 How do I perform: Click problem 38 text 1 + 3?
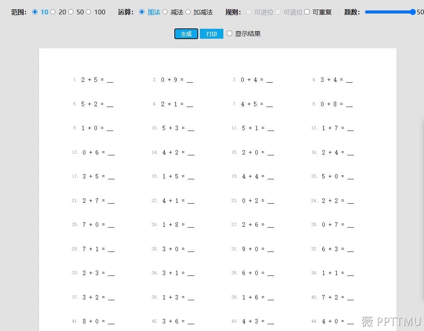pyautogui.click(x=170, y=297)
